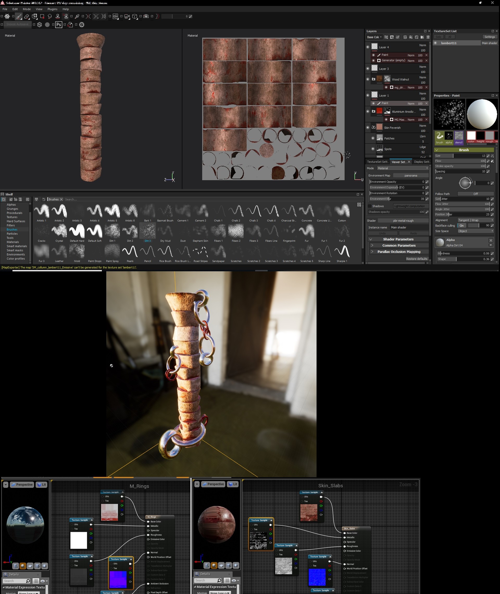This screenshot has width=500, height=594.
Task: Add an effect using the effects icon in Layers
Action: [386, 37]
